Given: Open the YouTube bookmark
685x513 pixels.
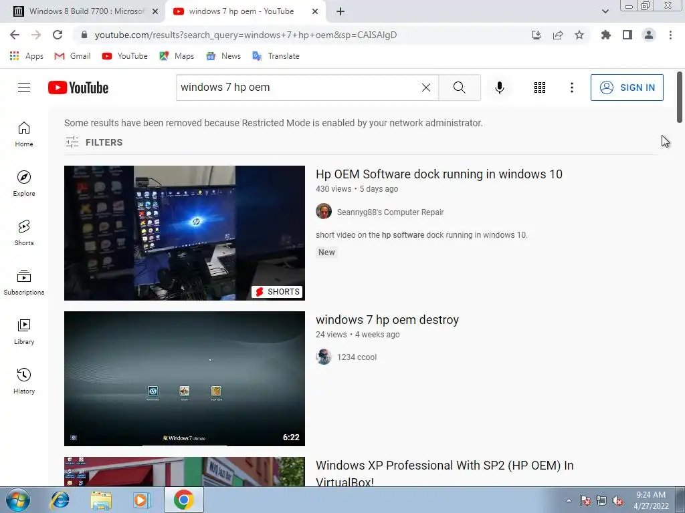Looking at the screenshot, I should (x=124, y=56).
